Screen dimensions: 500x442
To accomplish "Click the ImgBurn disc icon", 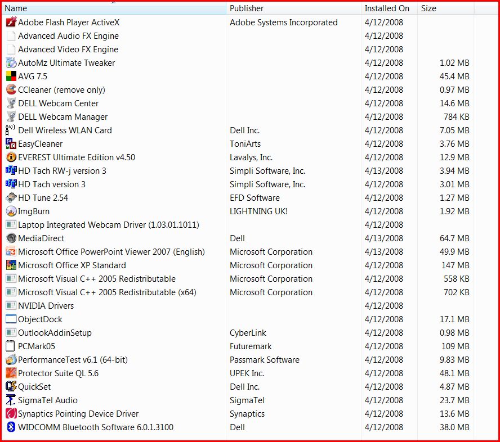I will coord(11,211).
